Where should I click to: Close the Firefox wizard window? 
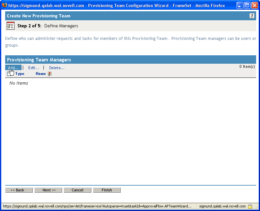(x=255, y=5)
